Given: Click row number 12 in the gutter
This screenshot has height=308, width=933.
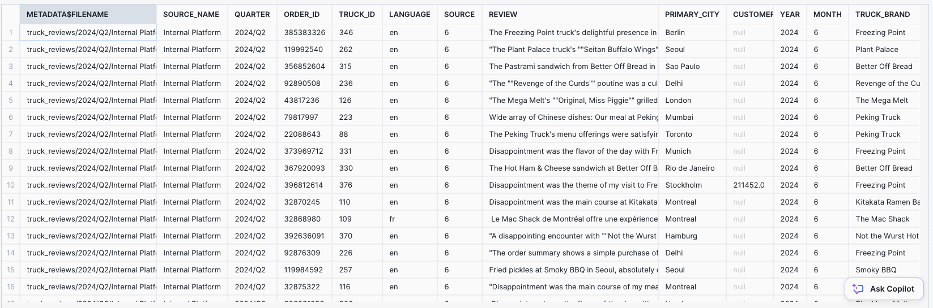Looking at the screenshot, I should click(x=11, y=219).
